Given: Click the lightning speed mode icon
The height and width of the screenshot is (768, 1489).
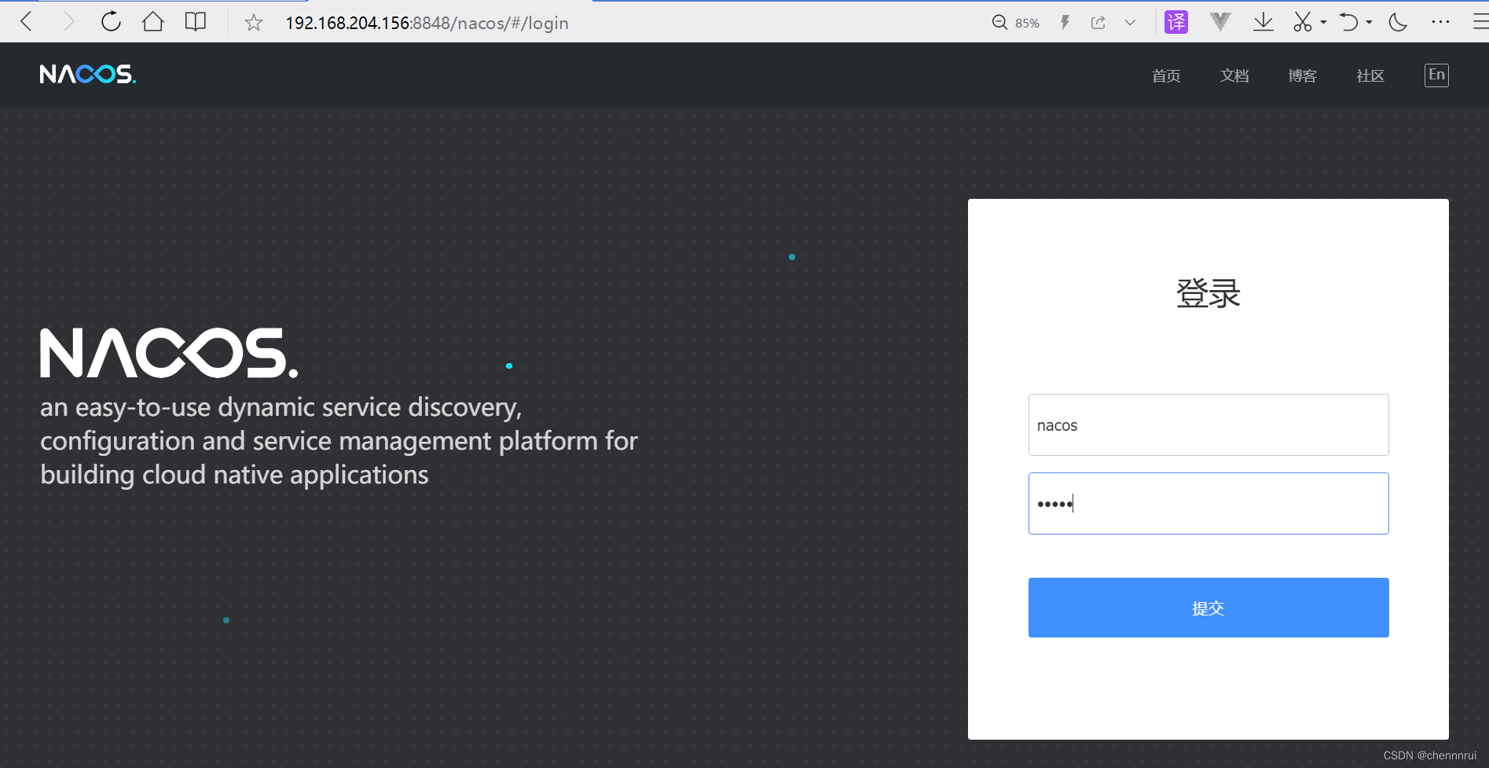Looking at the screenshot, I should click(1065, 23).
